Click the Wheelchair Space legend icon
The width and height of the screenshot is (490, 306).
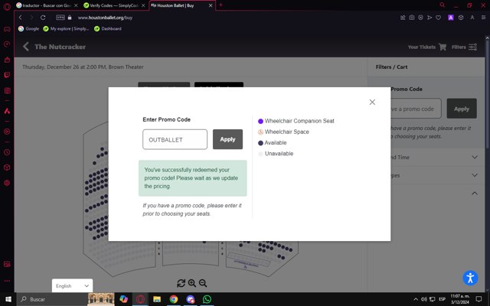coord(260,132)
